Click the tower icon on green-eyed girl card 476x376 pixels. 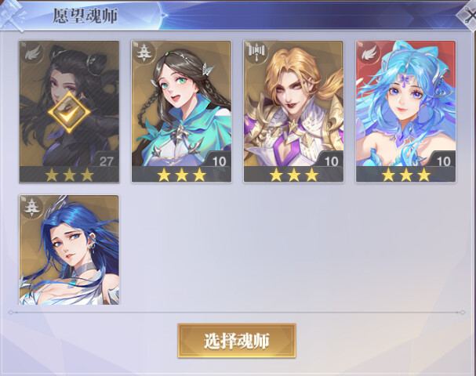(143, 53)
